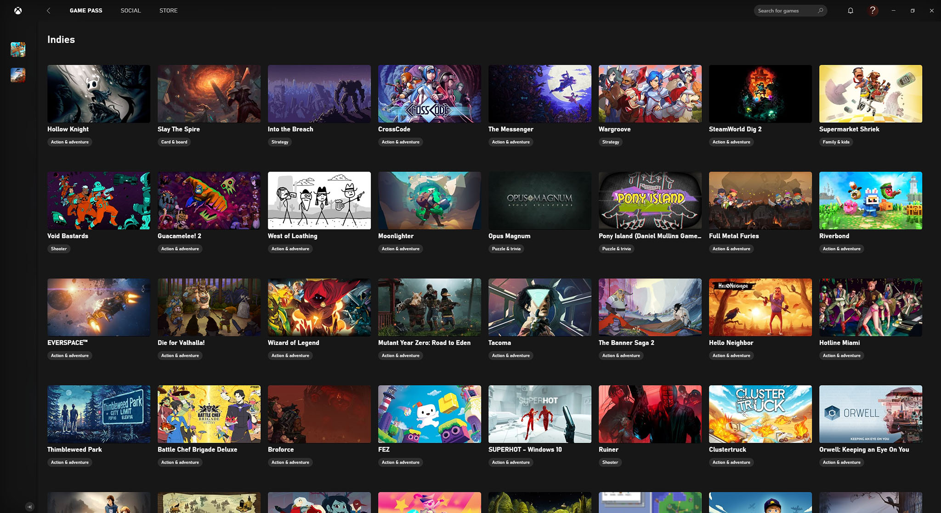Open the Ruiner game art

click(x=650, y=414)
